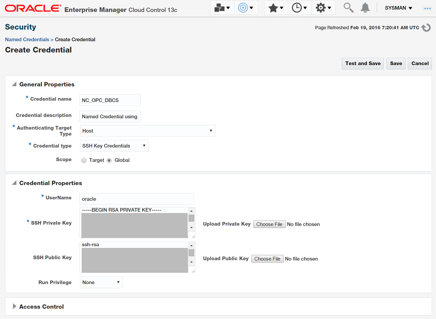Open the History clock menu
Screen dimensions: 436x319
[x=300, y=8]
